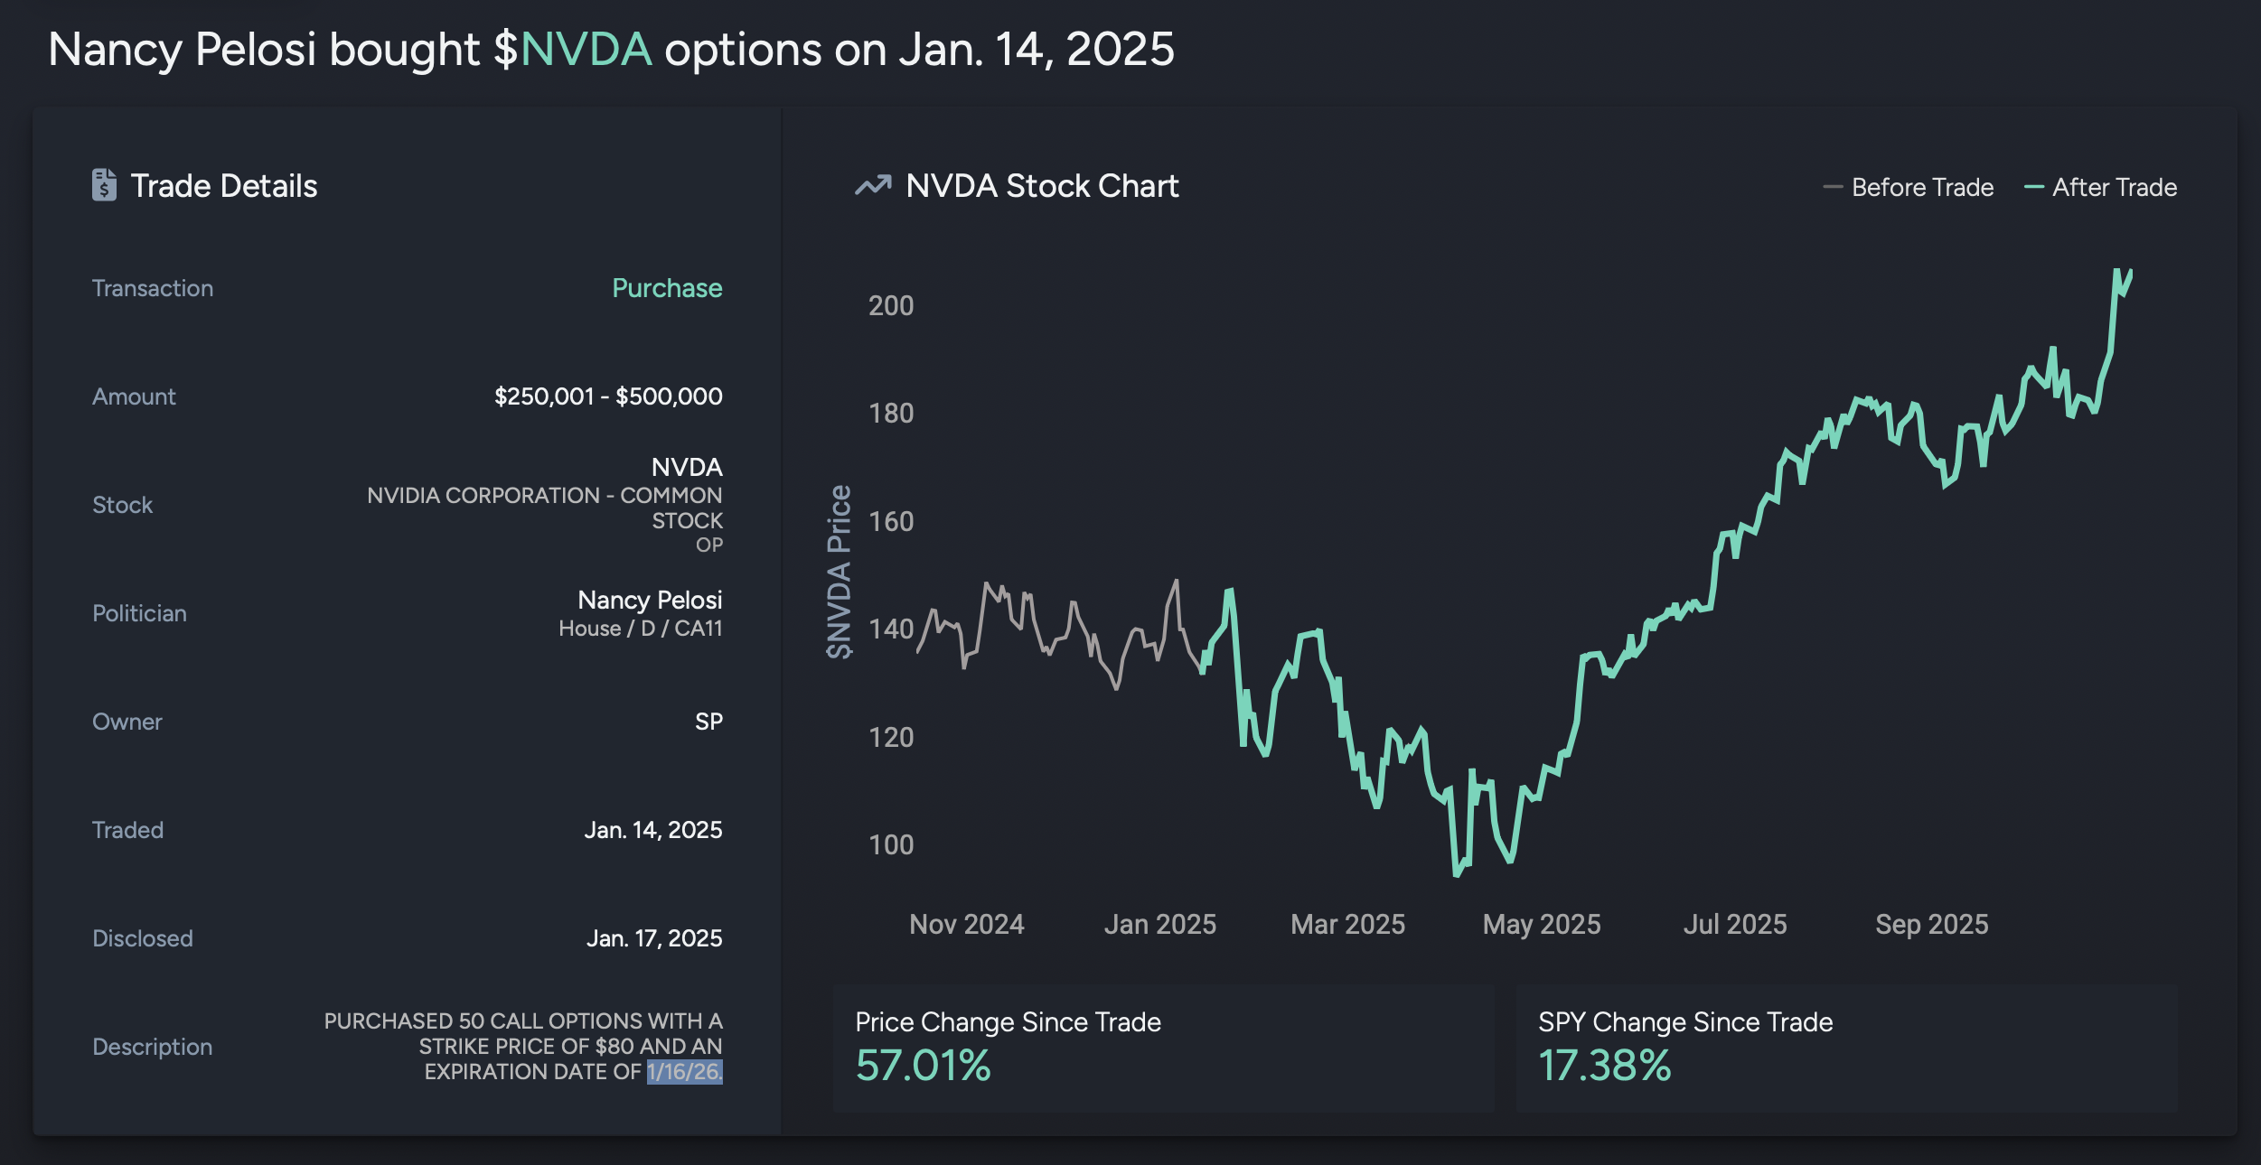Click the highlighted 1/16/26 expiration date text

click(684, 1072)
